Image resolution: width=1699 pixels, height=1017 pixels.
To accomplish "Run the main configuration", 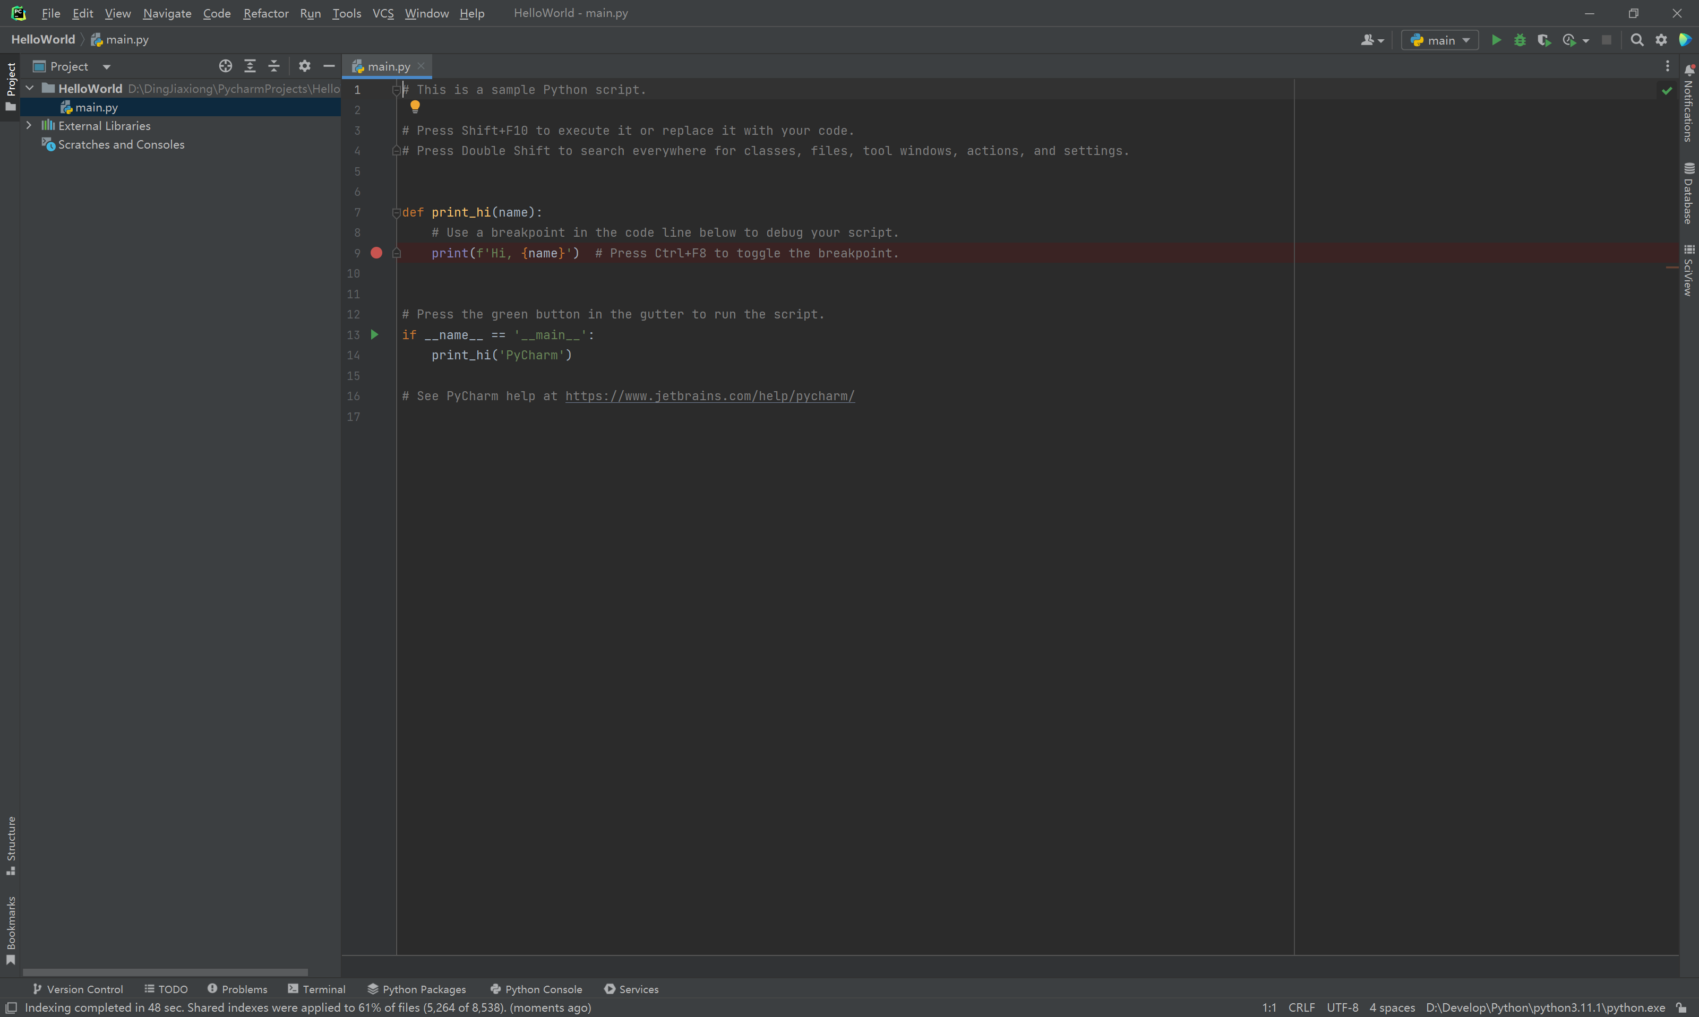I will pyautogui.click(x=1497, y=40).
